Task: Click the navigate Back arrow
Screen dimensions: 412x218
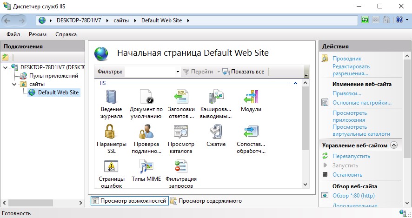Action: (x=7, y=21)
